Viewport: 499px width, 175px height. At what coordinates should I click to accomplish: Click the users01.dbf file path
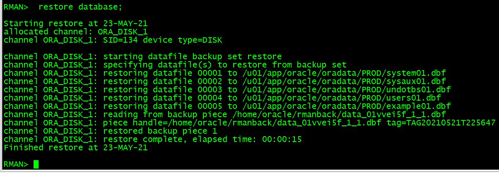click(x=341, y=98)
